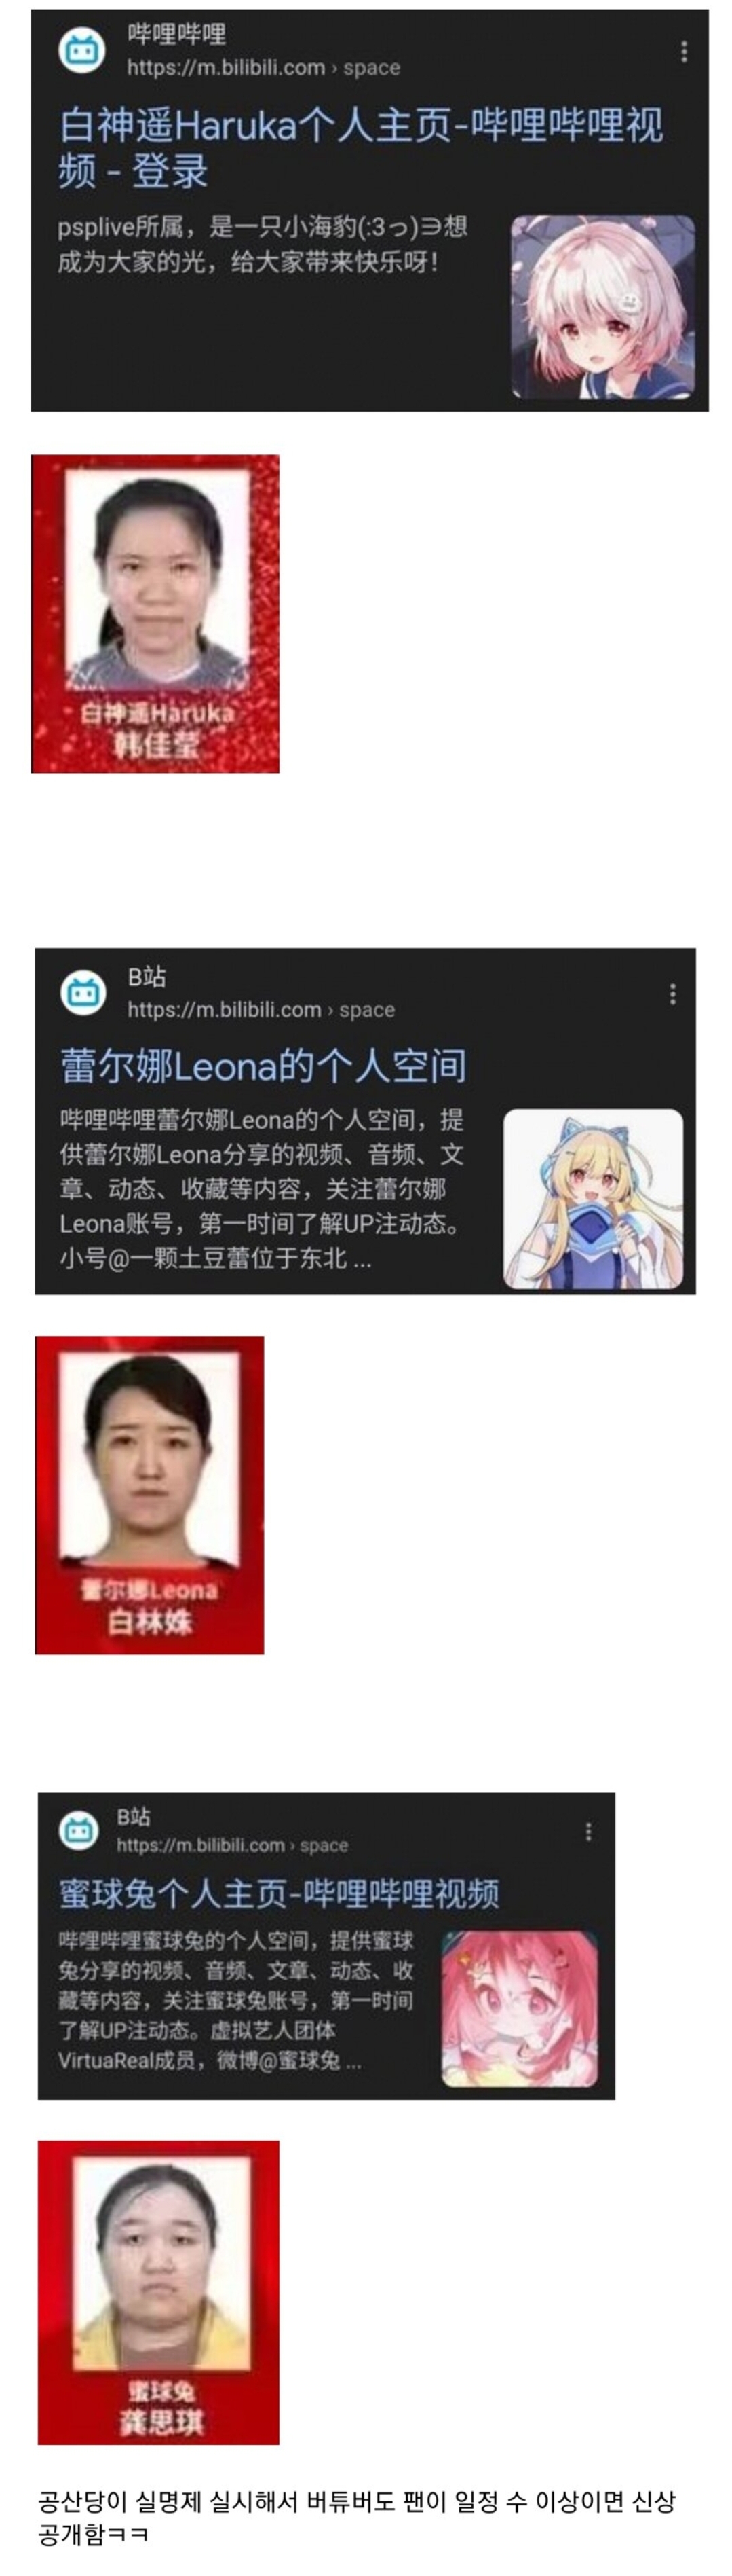Open 蕾尔娜Leona的个人空间 result title
Viewport: 732px width, 2576px height.
264,1066
